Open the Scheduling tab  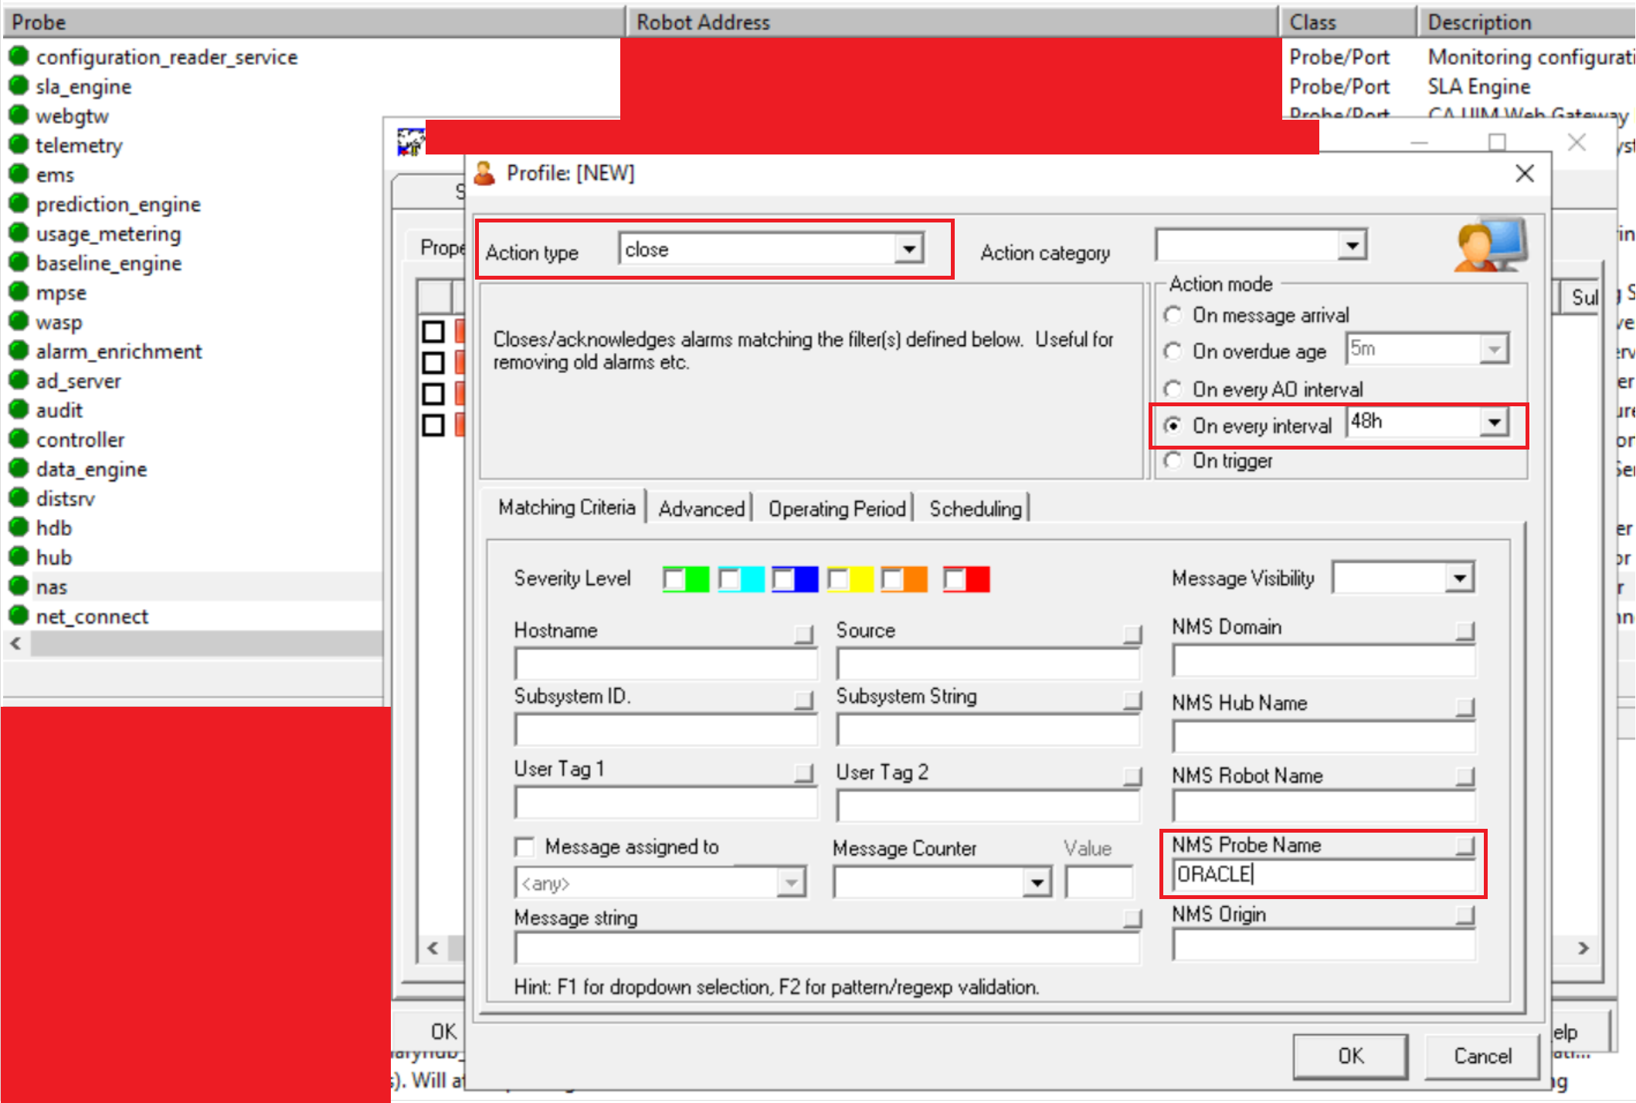coord(975,509)
